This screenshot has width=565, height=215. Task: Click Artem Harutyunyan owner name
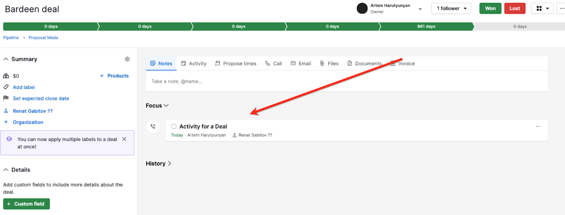coord(390,6)
